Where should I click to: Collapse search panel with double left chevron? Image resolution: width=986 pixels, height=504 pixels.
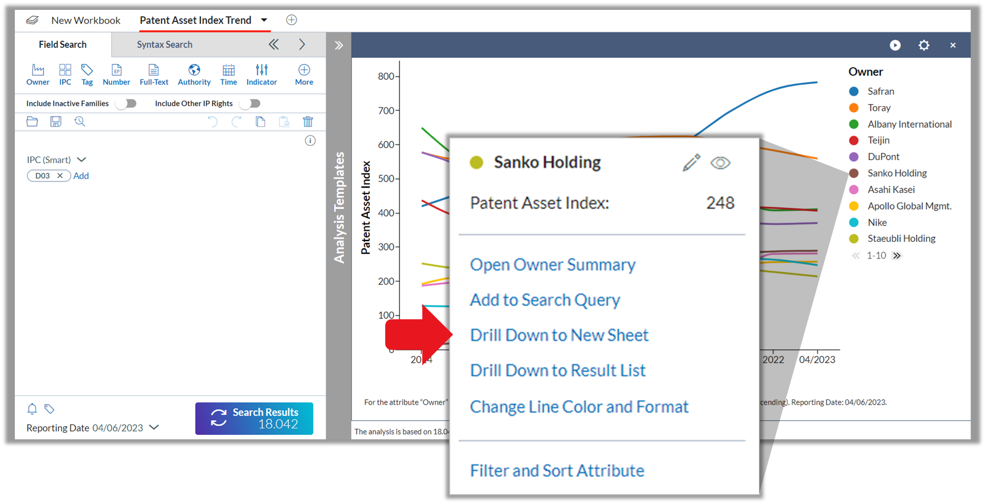(273, 44)
